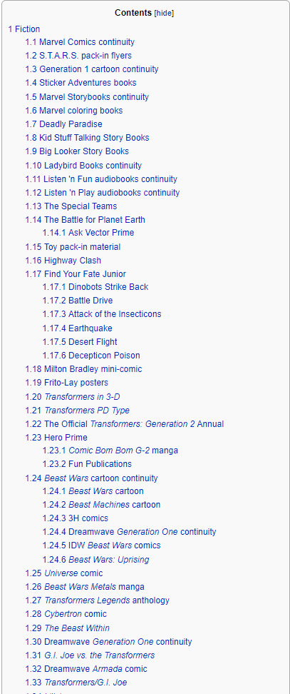Screen dimensions: 290x694
Task: Open 1.11 Listen 'n Fun audiobooks continuity
Action: [101, 179]
